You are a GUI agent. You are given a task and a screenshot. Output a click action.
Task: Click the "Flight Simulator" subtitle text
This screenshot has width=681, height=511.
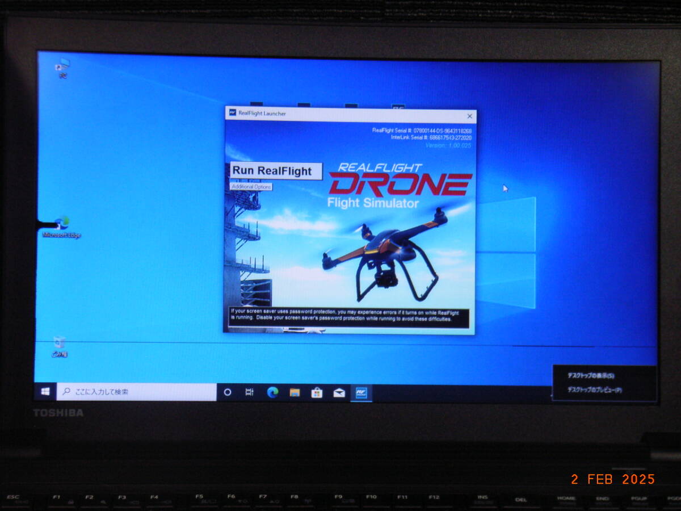(373, 203)
